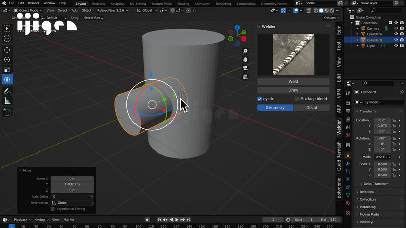
Task: Click the camera view icon in viewport
Action: [x=245, y=68]
